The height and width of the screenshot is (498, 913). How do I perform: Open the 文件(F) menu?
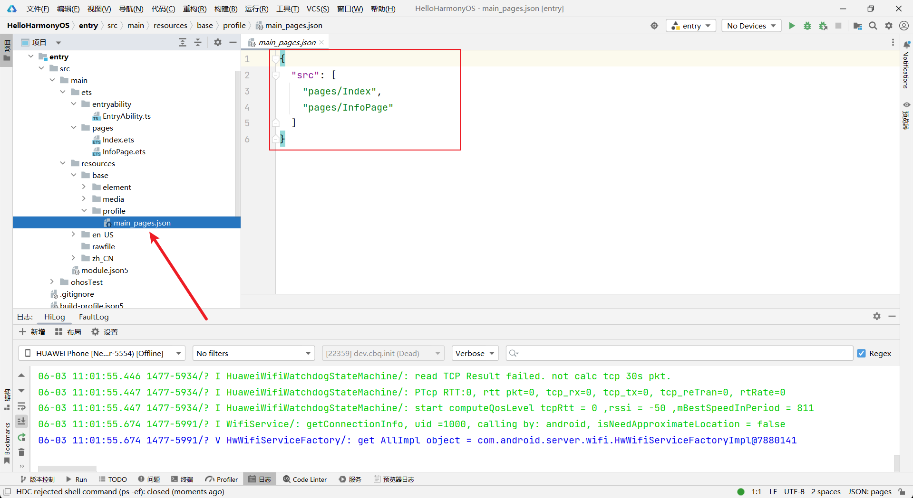pyautogui.click(x=38, y=9)
